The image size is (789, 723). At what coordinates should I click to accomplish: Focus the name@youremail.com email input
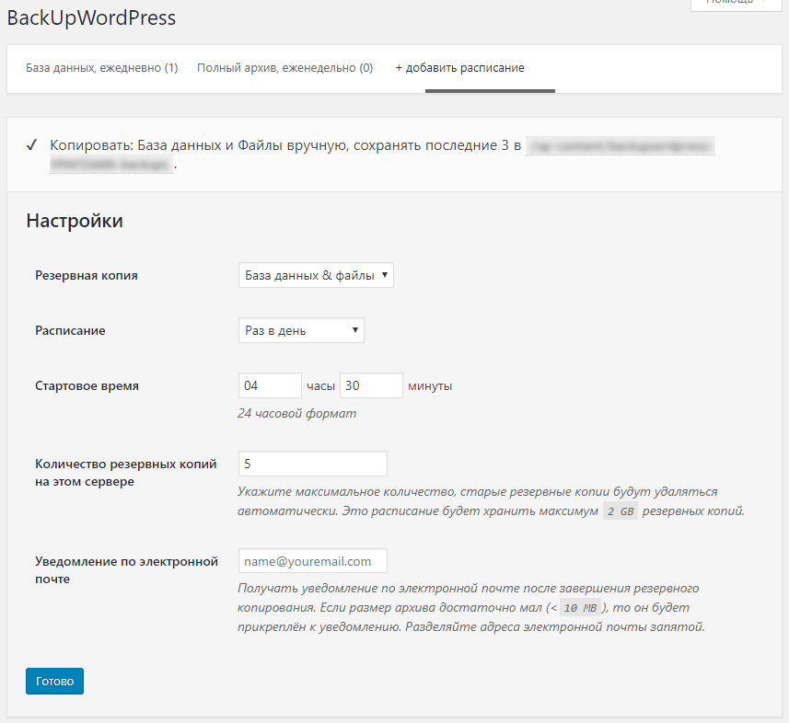coord(312,561)
